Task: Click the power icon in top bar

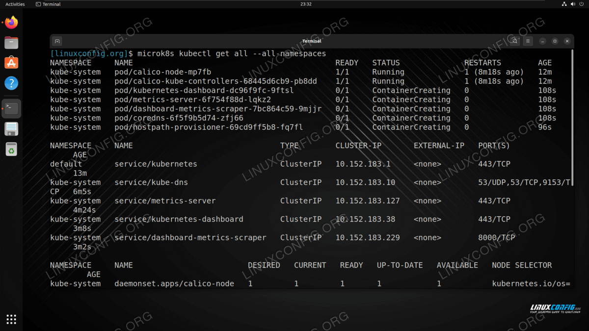Action: [582, 4]
